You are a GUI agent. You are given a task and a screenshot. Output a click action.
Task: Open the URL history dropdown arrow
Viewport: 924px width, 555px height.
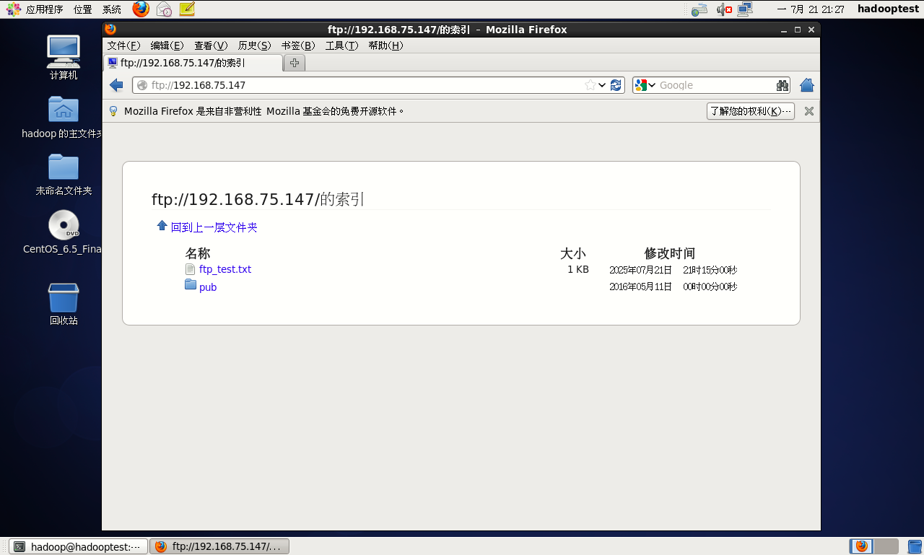click(x=602, y=85)
